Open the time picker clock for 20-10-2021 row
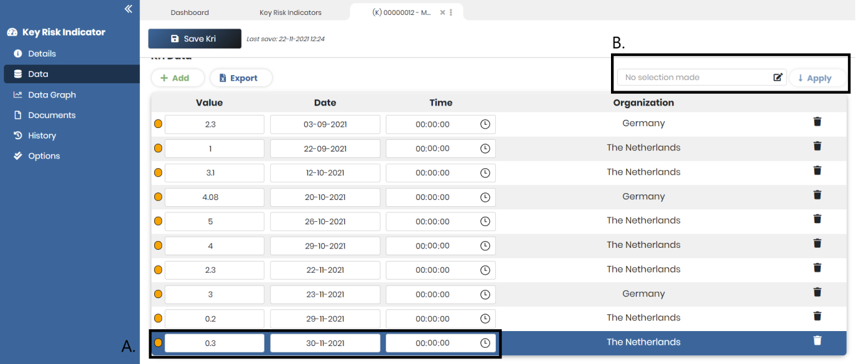 [x=485, y=197]
